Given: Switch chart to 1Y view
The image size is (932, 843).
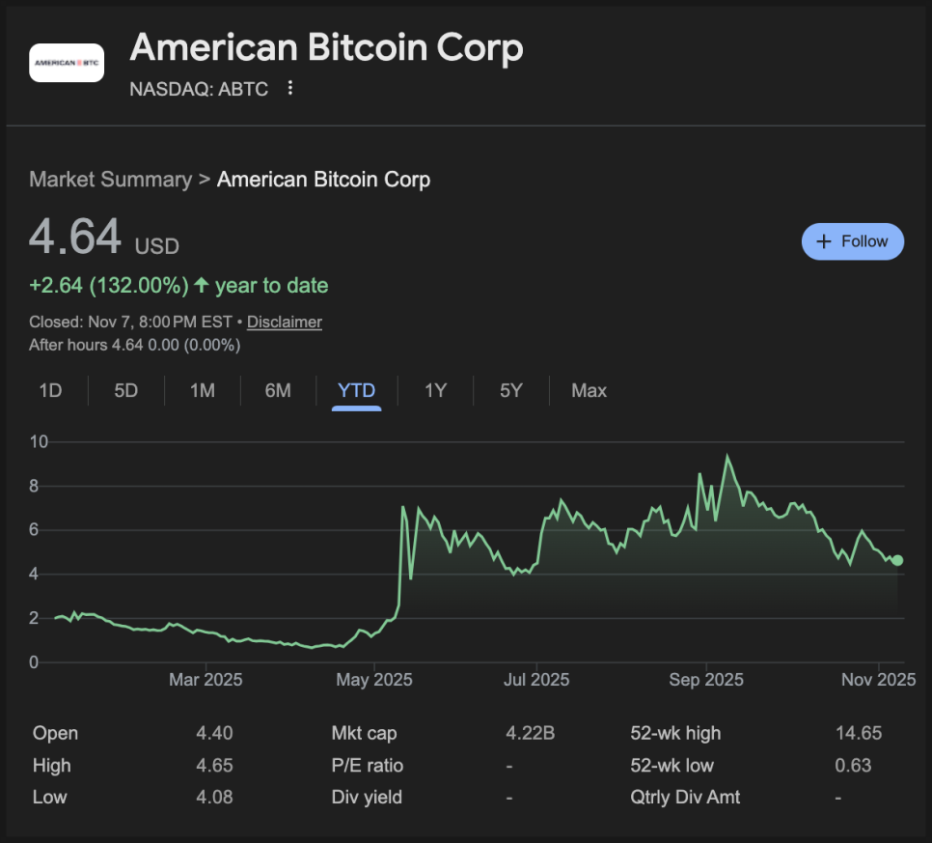Looking at the screenshot, I should (x=435, y=391).
